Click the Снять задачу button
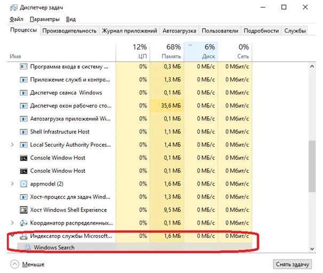 (x=293, y=264)
